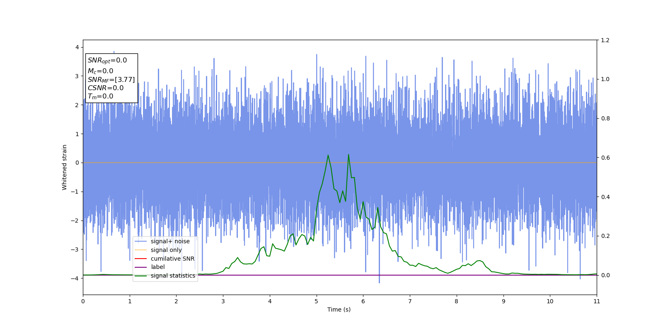This screenshot has width=663, height=331.
Task: Click the x-axis tick label 11
Action: [x=597, y=301]
